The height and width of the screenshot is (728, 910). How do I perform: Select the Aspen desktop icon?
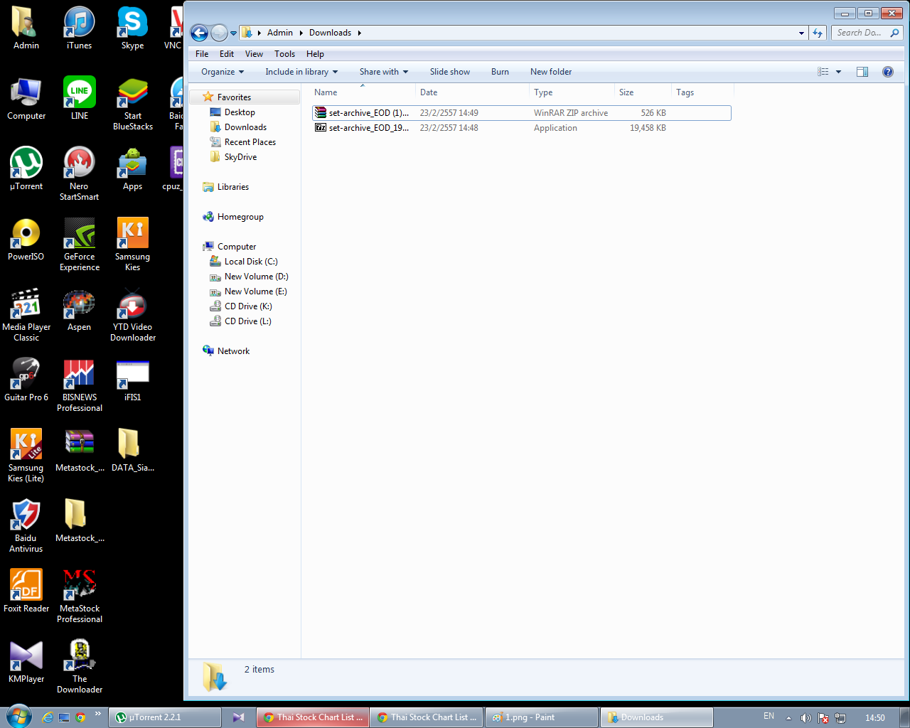click(x=80, y=310)
